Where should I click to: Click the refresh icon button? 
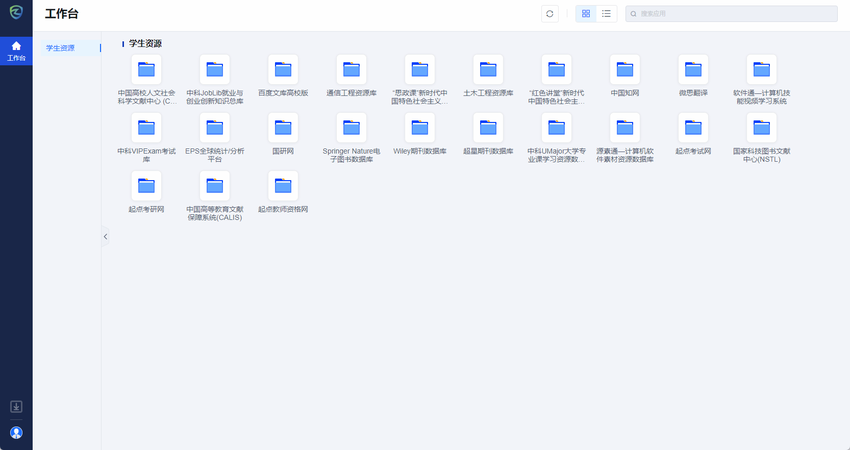click(549, 14)
